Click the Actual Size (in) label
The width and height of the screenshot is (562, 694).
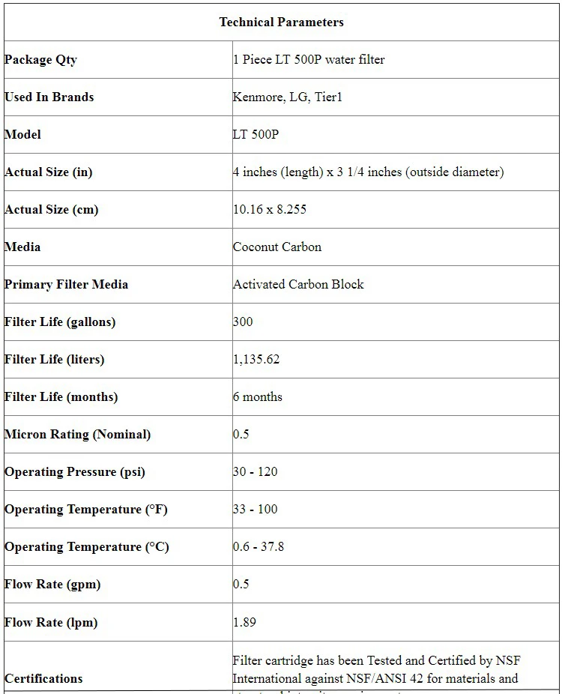pos(49,172)
